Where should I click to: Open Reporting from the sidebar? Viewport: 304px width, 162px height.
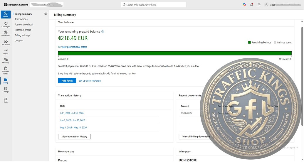(6, 60)
